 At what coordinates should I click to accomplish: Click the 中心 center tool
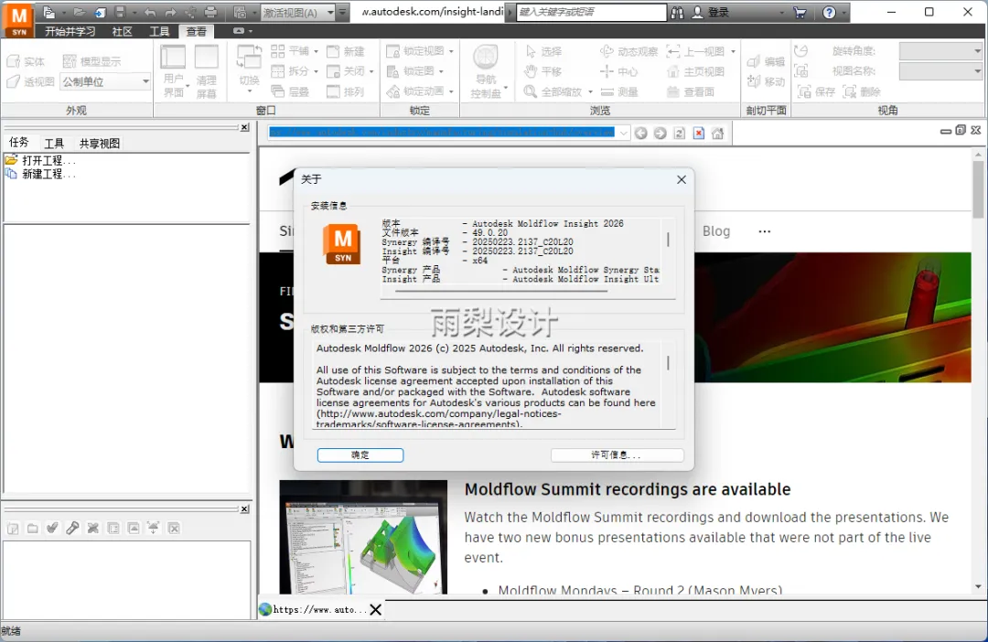pyautogui.click(x=618, y=71)
